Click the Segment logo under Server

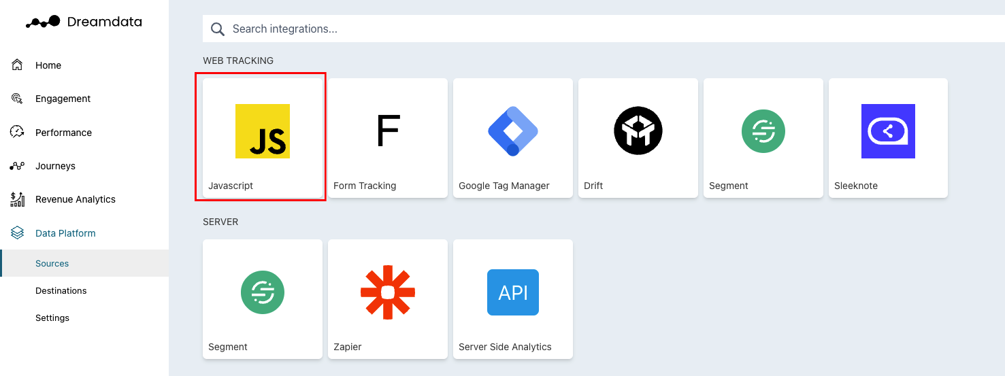pyautogui.click(x=263, y=292)
